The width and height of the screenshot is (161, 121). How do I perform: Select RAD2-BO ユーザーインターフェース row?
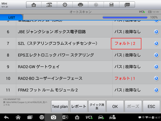80,78
